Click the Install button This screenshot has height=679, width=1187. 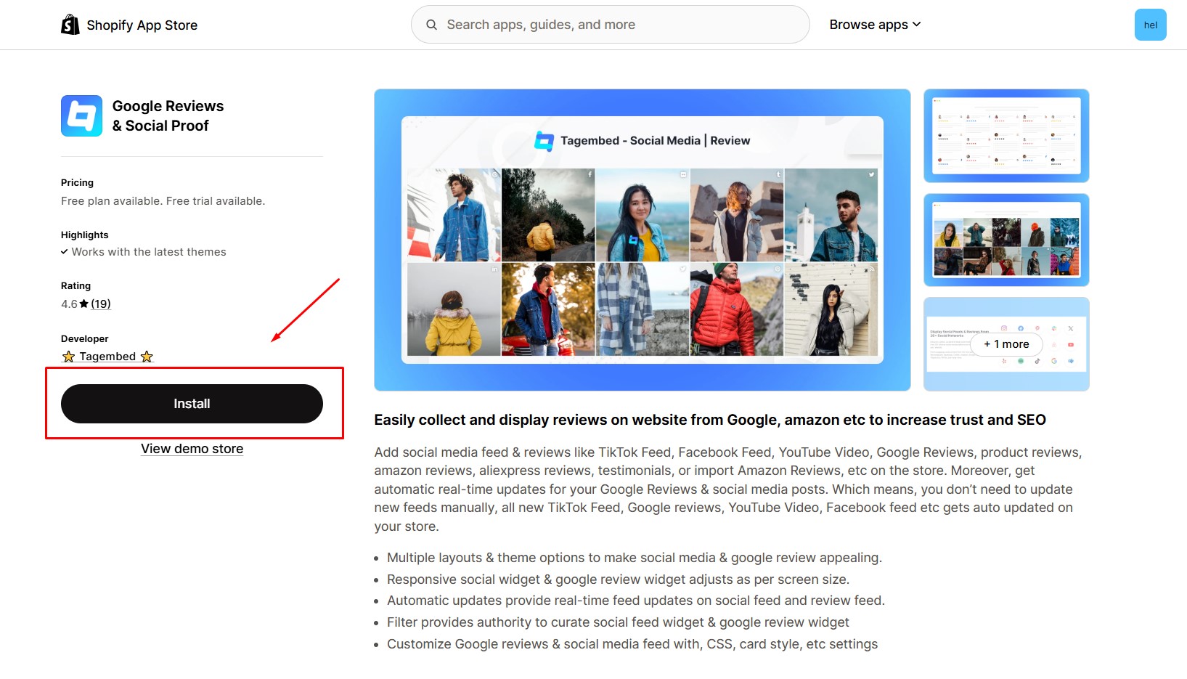click(x=191, y=403)
